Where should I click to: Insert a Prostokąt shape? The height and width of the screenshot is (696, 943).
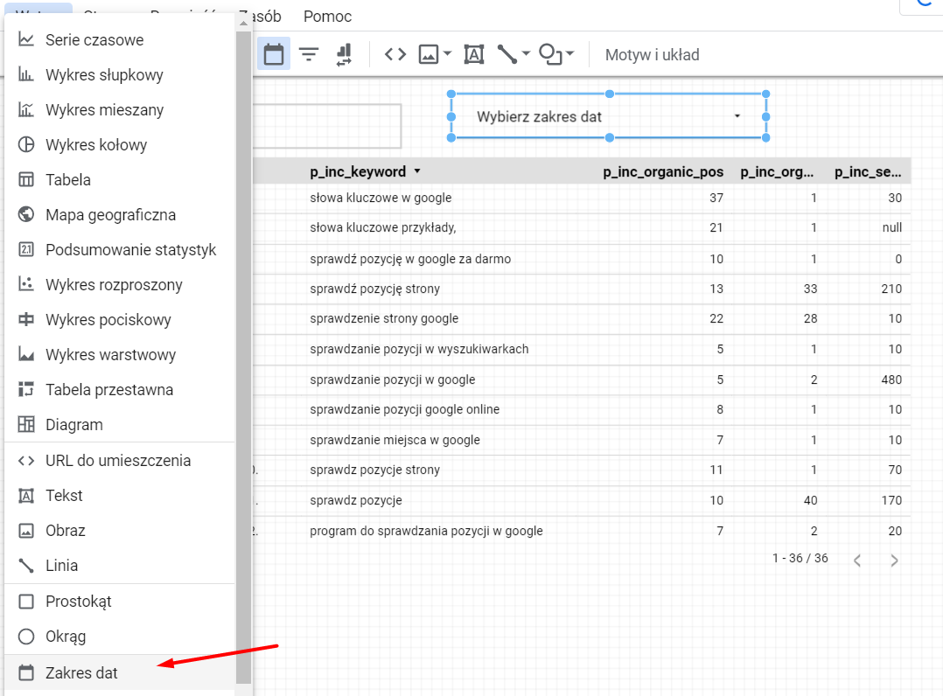[x=119, y=601]
